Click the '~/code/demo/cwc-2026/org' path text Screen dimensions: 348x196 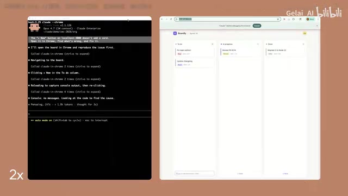(60, 32)
